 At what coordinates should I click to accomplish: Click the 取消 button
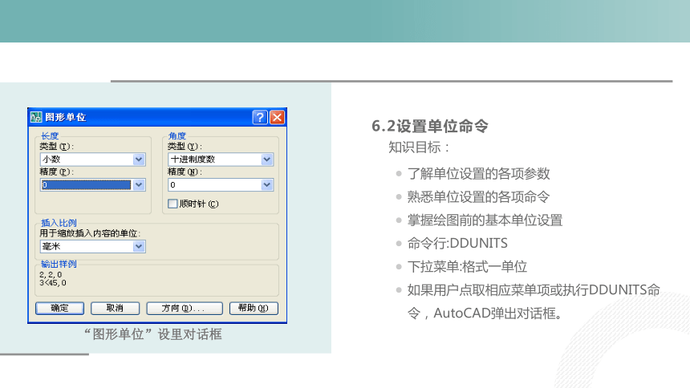click(115, 309)
